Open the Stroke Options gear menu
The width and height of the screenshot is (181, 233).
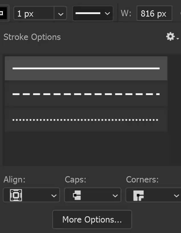coord(170,36)
